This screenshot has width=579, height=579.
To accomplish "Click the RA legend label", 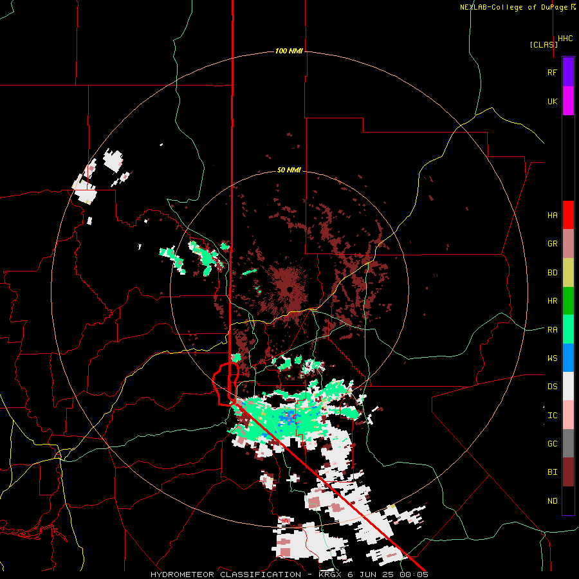I will (x=552, y=330).
